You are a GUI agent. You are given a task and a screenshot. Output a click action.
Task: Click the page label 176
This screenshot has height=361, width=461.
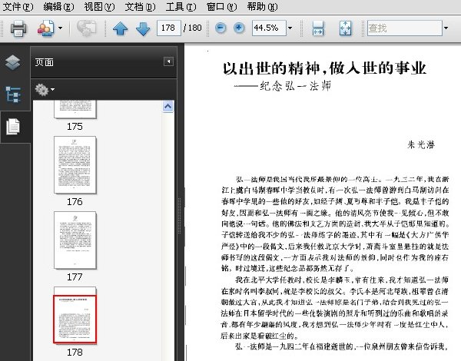75,202
